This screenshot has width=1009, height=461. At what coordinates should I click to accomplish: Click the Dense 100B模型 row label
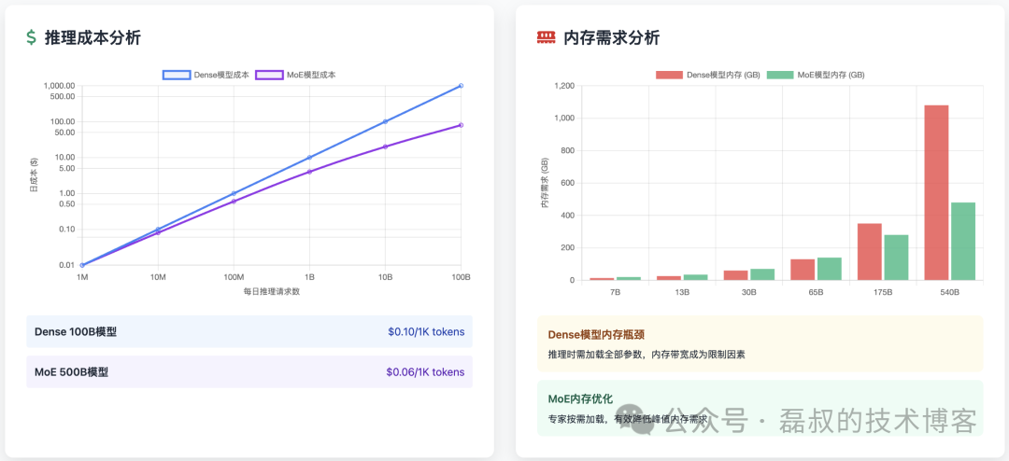76,332
